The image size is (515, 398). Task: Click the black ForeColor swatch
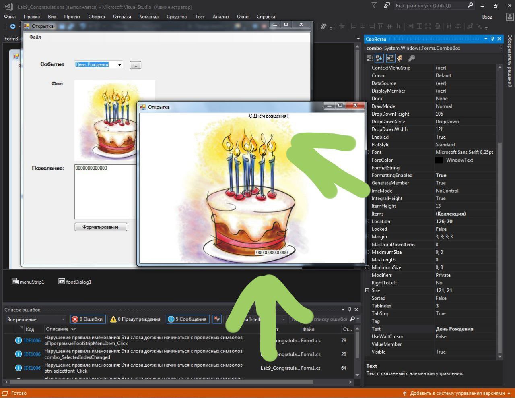[439, 160]
